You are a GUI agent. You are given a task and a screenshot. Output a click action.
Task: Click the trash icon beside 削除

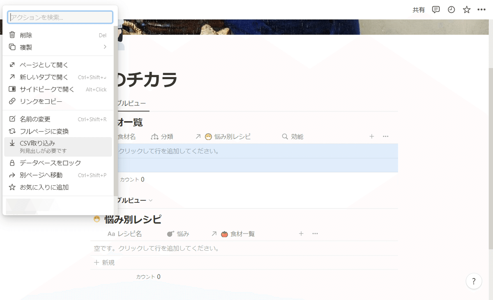tap(12, 35)
